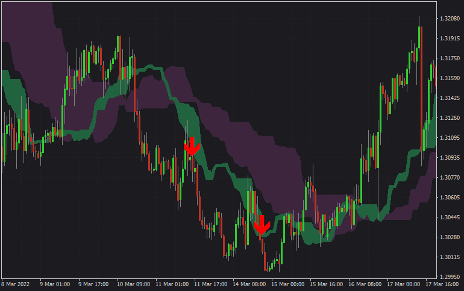
Task: Select the 11 Mar 17:00 time label
Action: click(x=211, y=284)
